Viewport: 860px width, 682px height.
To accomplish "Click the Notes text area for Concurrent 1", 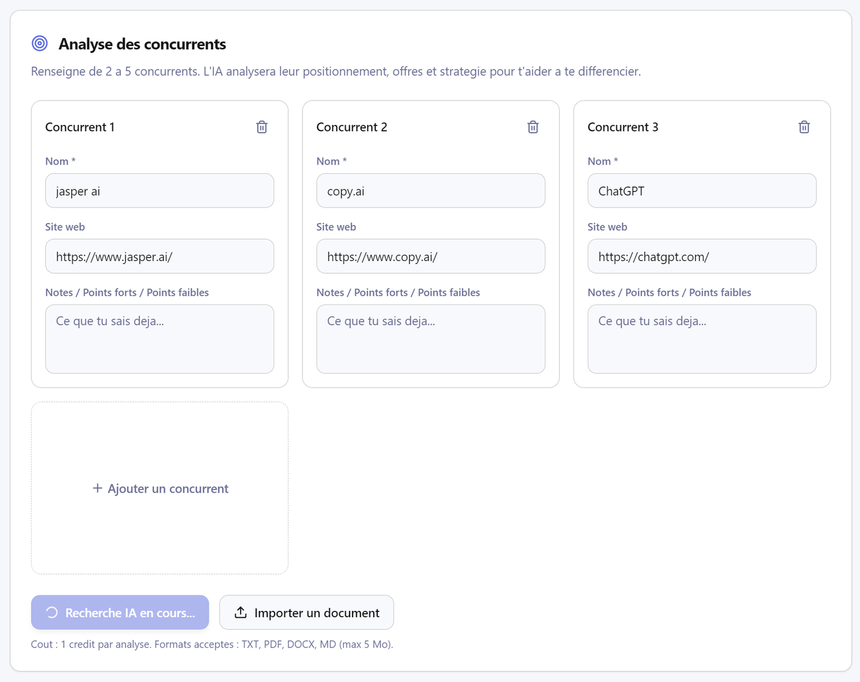I will tap(159, 339).
